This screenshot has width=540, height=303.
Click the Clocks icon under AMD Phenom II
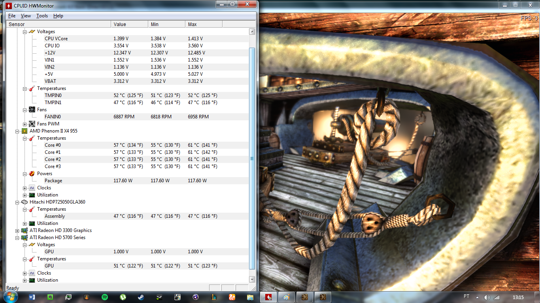[32, 188]
